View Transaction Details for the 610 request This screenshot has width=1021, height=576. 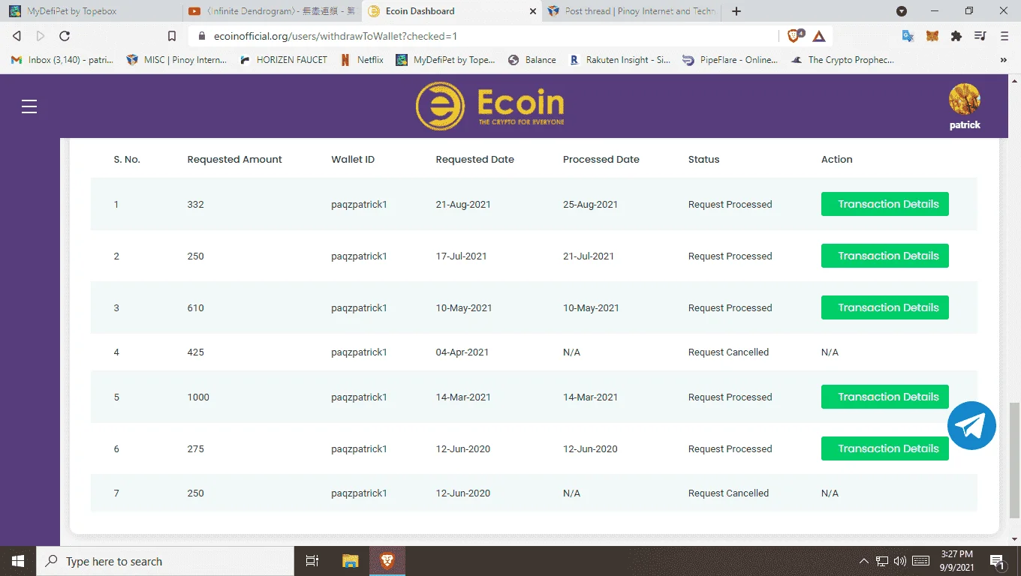885,307
